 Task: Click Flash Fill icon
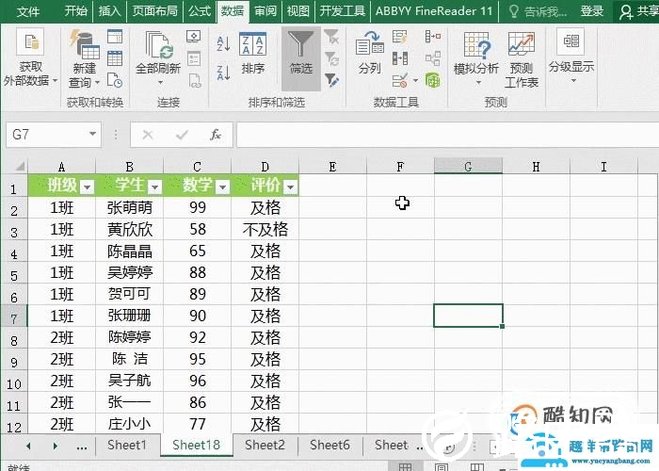point(400,37)
